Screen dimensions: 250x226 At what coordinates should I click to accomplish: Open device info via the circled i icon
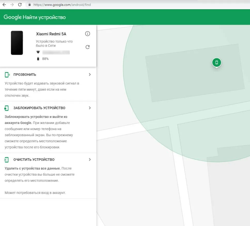[88, 34]
